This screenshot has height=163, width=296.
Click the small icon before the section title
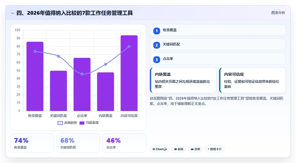pyautogui.click(x=13, y=13)
